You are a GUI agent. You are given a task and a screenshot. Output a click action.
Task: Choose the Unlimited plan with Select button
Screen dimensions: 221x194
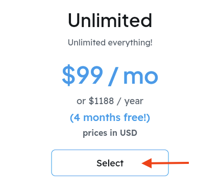(110, 163)
